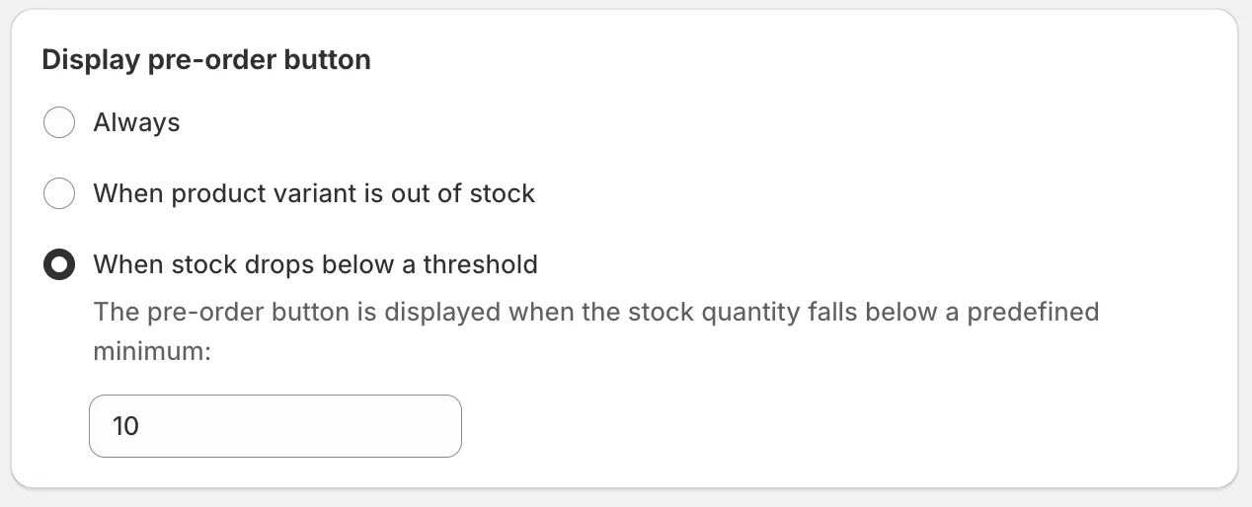Click the empty right end of the threshold field

pos(425,426)
